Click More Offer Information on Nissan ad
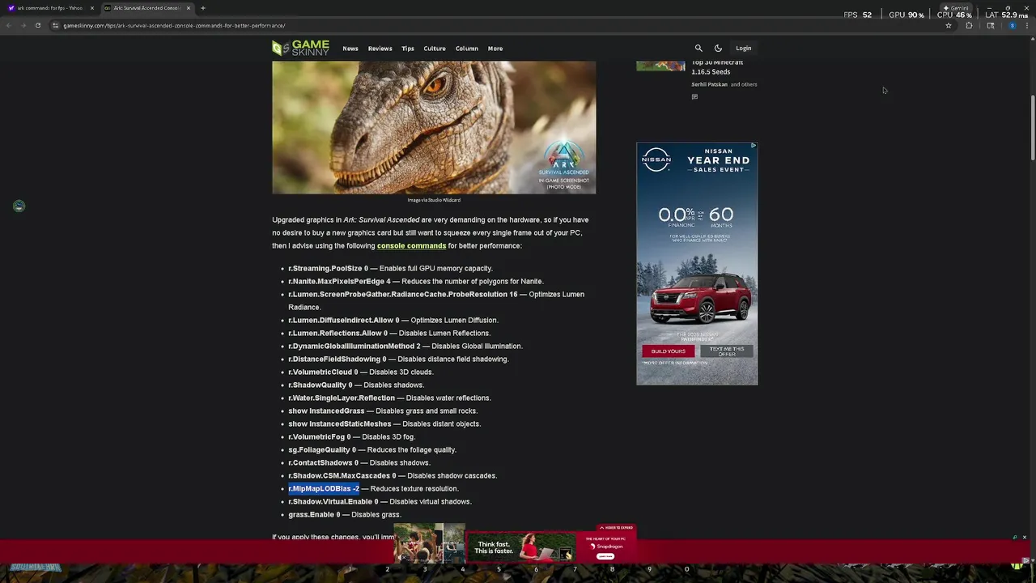Image resolution: width=1036 pixels, height=583 pixels. (676, 363)
